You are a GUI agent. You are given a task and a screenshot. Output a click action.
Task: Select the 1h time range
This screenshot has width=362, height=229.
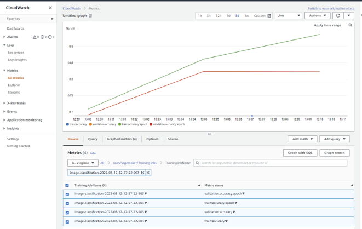(x=200, y=16)
